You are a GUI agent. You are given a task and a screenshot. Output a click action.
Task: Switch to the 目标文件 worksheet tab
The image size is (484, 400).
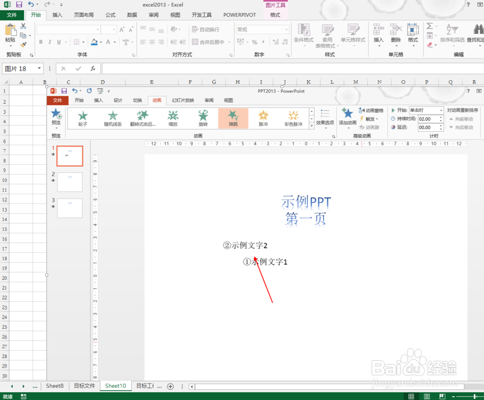pos(84,386)
